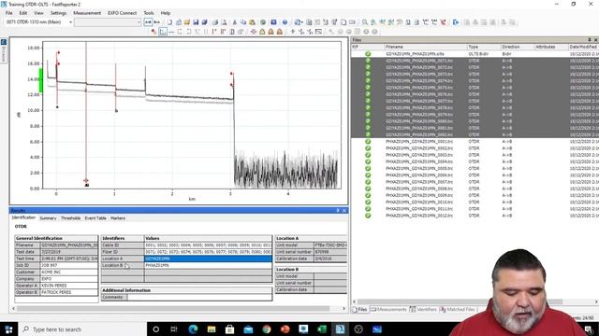599x336 pixels.
Task: Click the New document toolbar icon
Action: (169, 22)
